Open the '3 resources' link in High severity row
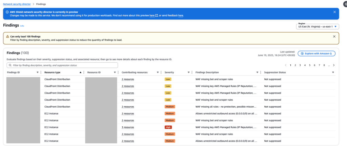This screenshot has width=347, height=149. pos(128,127)
